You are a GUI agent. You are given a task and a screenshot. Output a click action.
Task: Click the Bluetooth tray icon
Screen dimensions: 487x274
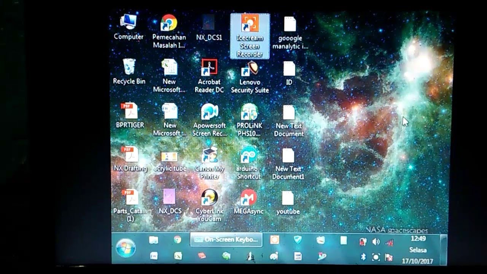click(363, 257)
